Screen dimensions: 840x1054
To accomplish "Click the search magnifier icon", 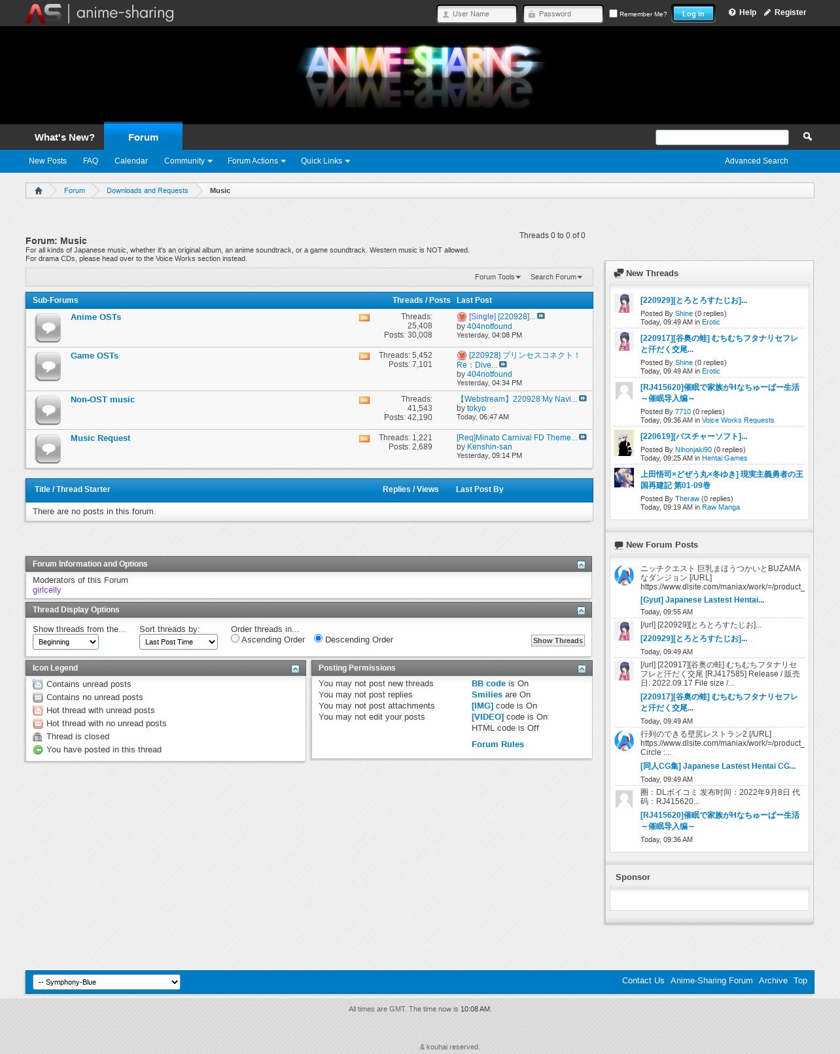I will pyautogui.click(x=807, y=137).
